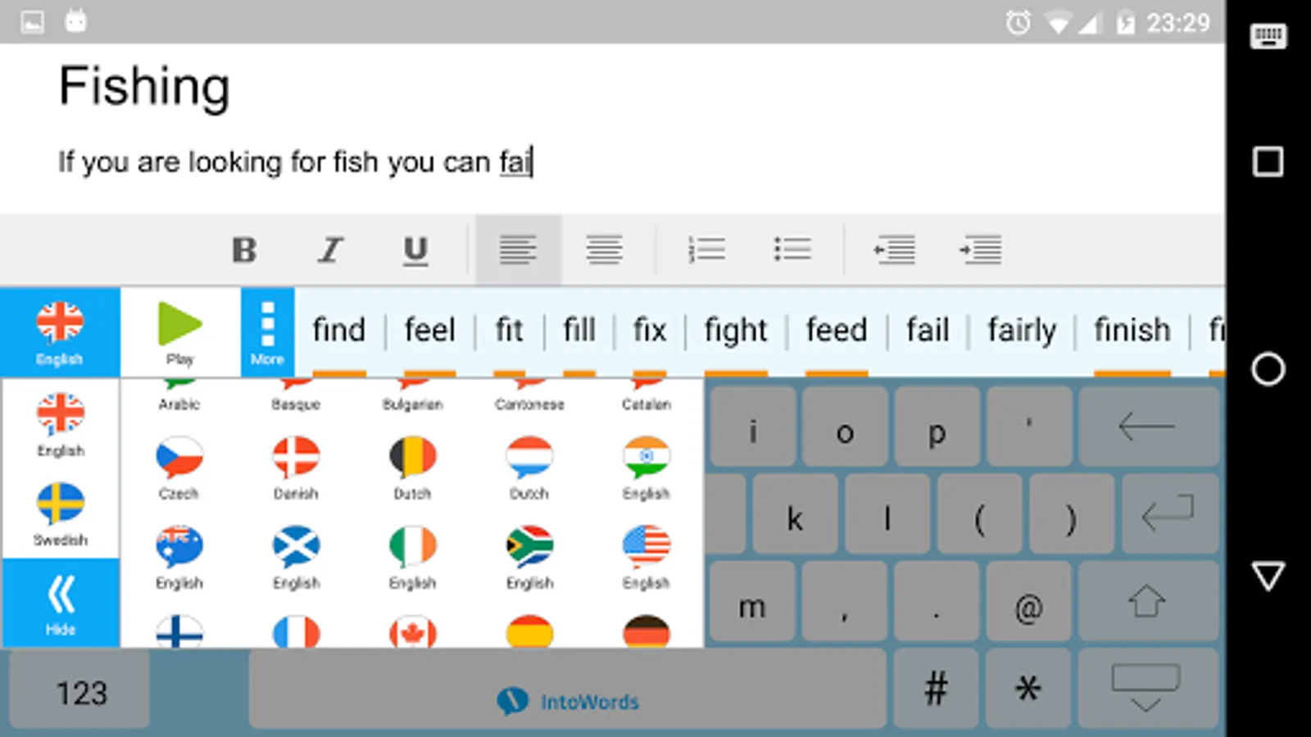Viewport: 1311px width, 737px height.
Task: Click the increase indent icon
Action: coord(981,250)
